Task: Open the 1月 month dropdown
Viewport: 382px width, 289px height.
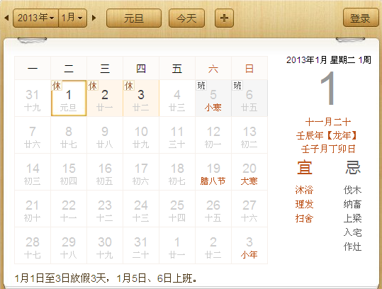Action: pos(72,18)
